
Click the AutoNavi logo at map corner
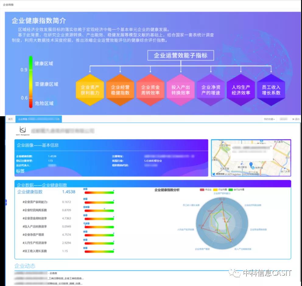coord(214,174)
